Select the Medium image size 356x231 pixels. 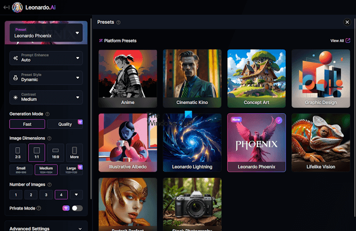(x=46, y=170)
